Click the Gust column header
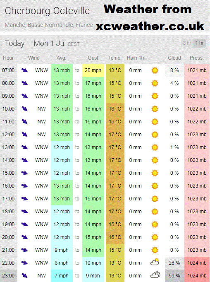The image size is (210, 282). tap(93, 58)
